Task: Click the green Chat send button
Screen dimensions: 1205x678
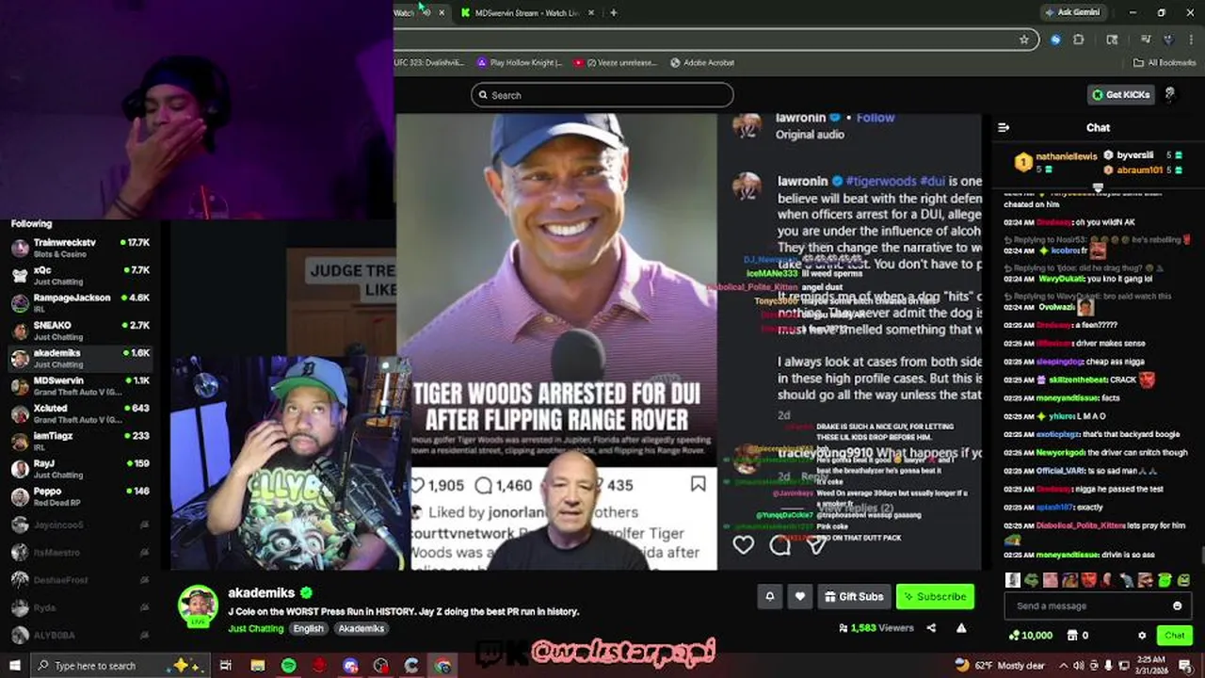Action: (x=1174, y=636)
